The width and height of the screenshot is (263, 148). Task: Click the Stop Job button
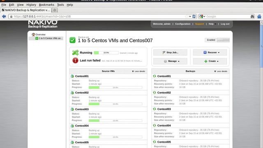coord(170,53)
